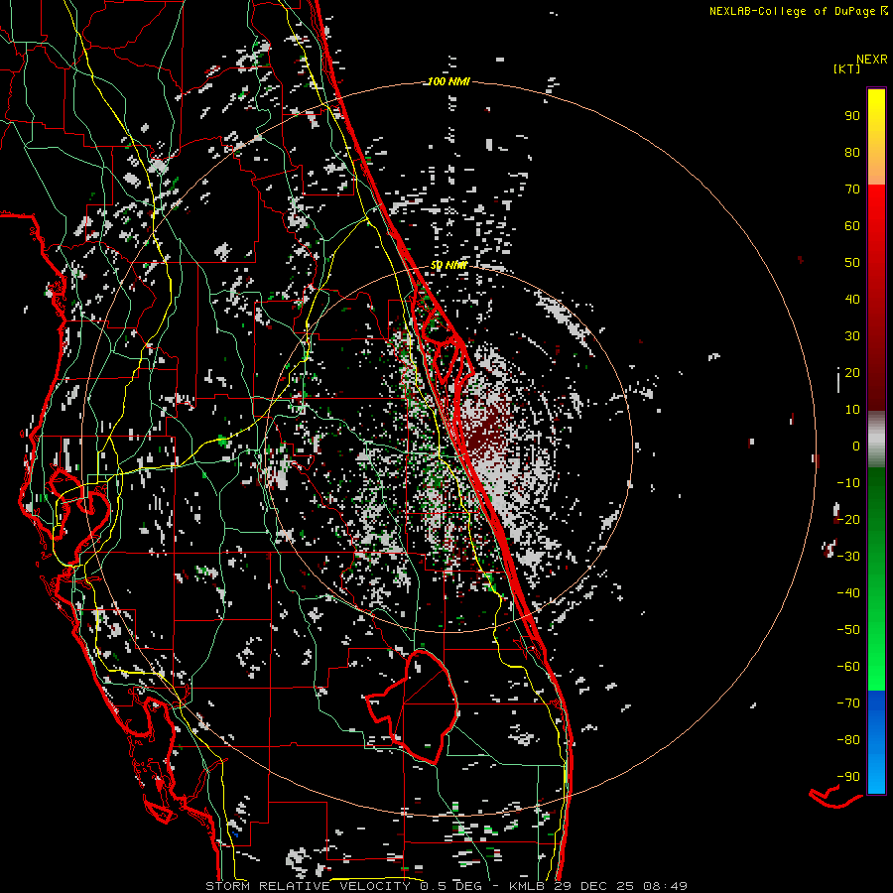Viewport: 893px width, 893px height.
Task: Click the -90 value on velocity scale
Action: 848,776
